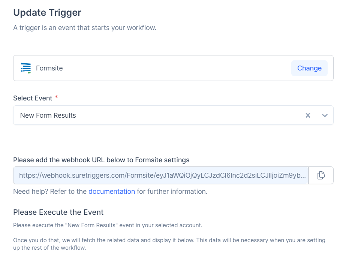
Task: Open the New Form Results event combo box
Action: [150, 115]
